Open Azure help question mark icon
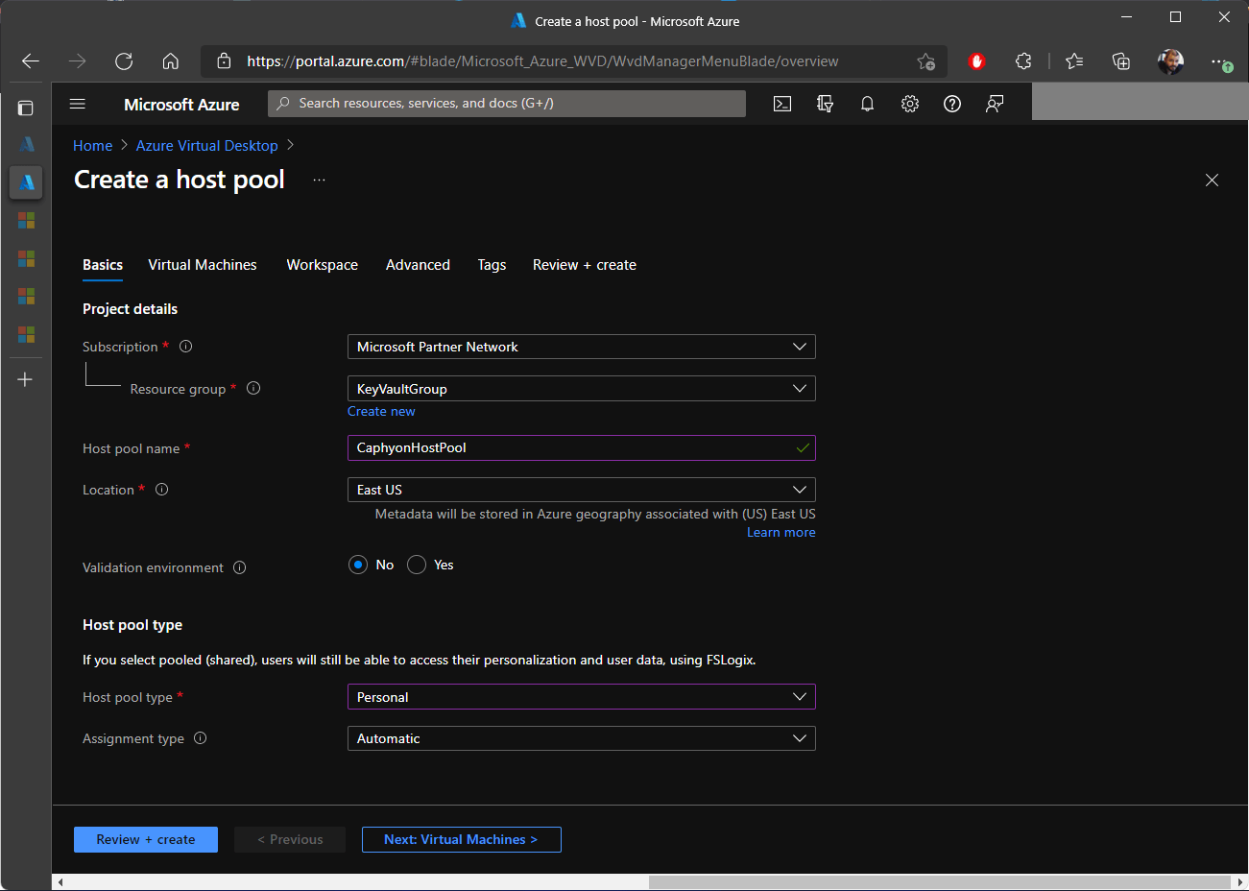 [952, 104]
